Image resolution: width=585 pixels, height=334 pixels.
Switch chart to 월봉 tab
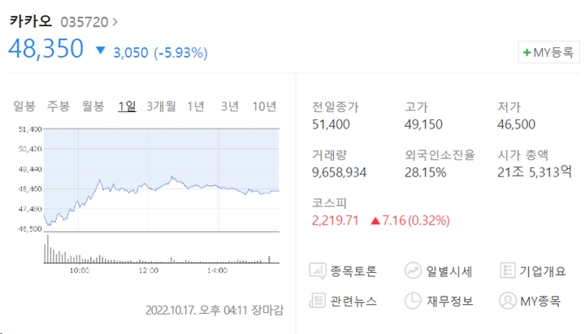[x=93, y=106]
